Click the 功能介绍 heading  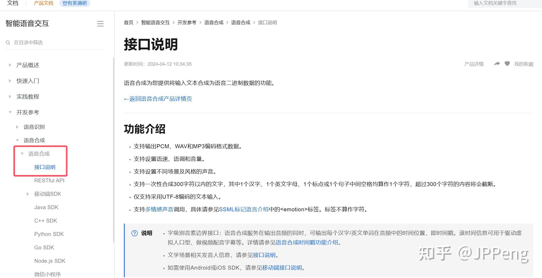tap(144, 129)
